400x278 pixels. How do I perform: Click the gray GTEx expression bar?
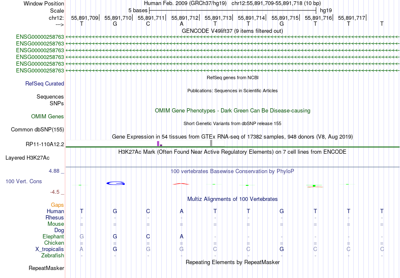211,143
